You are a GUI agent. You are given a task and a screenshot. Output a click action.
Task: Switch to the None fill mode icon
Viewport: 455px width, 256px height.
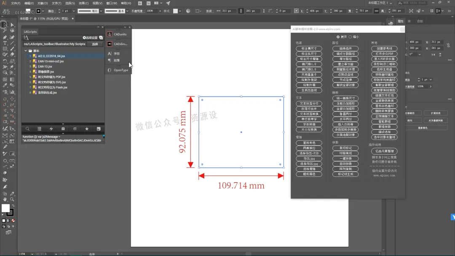13,221
